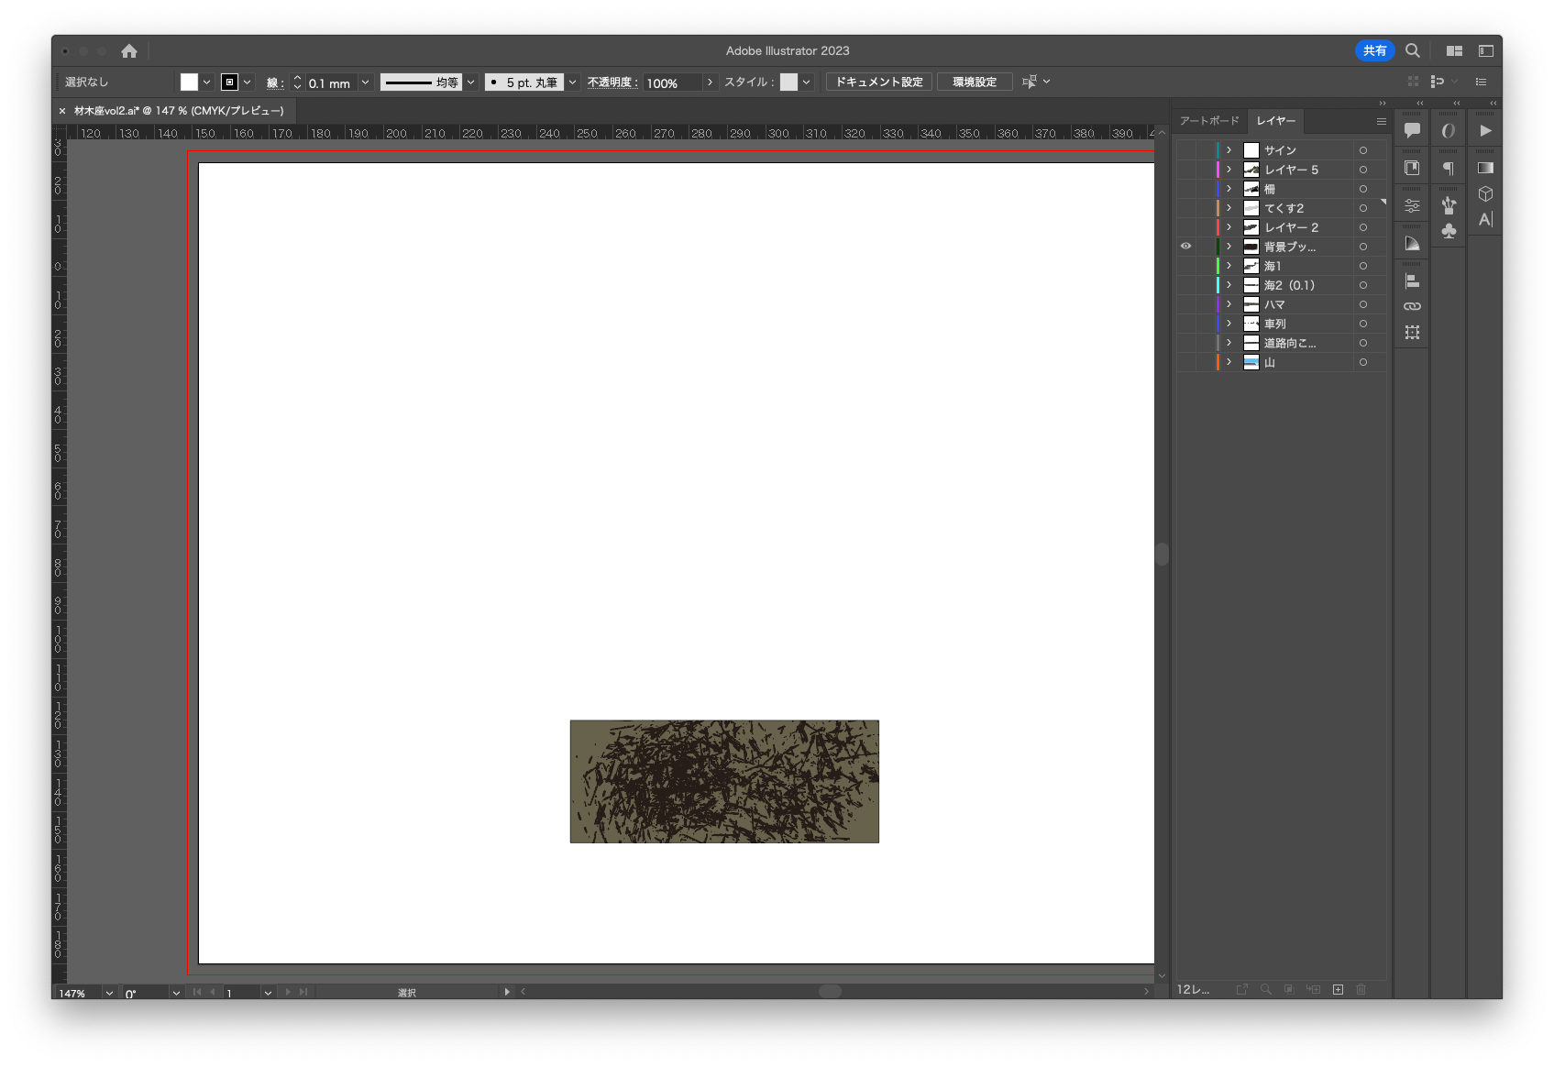Open the Align panel icon
This screenshot has height=1067, width=1554.
(x=1412, y=281)
